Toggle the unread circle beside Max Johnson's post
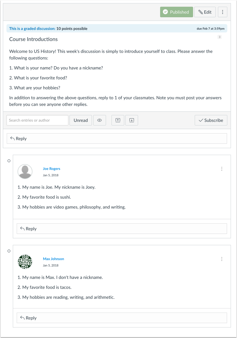The height and width of the screenshot is (338, 237). [9, 251]
